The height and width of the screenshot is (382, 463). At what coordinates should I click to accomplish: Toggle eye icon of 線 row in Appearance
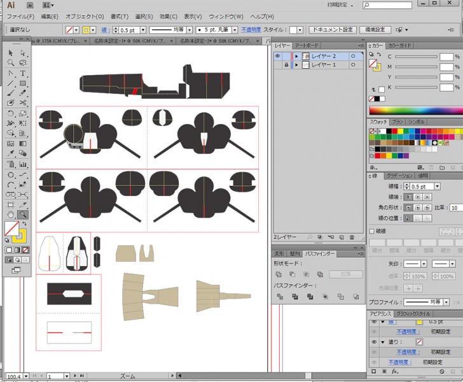point(374,322)
